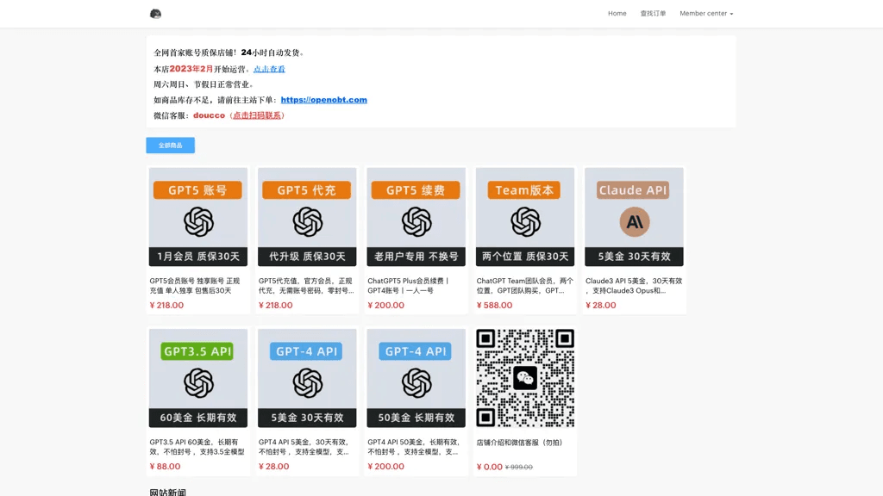Click the OpenAI logo on GPT5 续费 card
This screenshot has width=883, height=496.
[416, 221]
